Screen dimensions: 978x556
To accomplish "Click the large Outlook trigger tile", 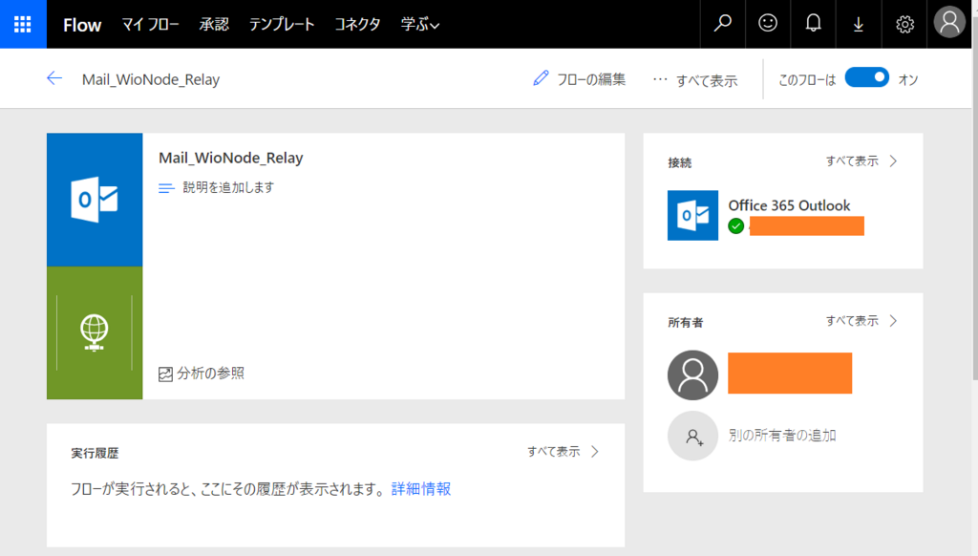I will click(x=95, y=200).
